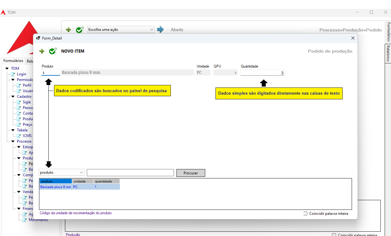Image resolution: width=391 pixels, height=236 pixels.
Task: Collapse the Processo tree node
Action: 13,141
